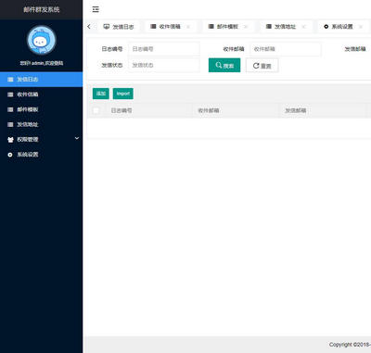Switch to the 系统设置 tab
The width and height of the screenshot is (371, 353).
[342, 27]
